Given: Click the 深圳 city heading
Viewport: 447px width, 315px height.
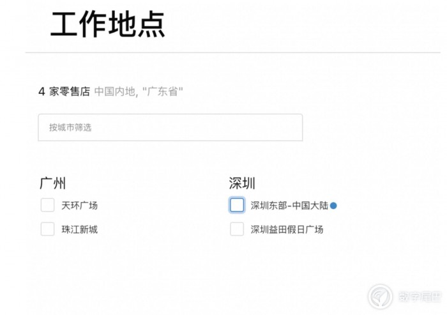Looking at the screenshot, I should coord(242,183).
